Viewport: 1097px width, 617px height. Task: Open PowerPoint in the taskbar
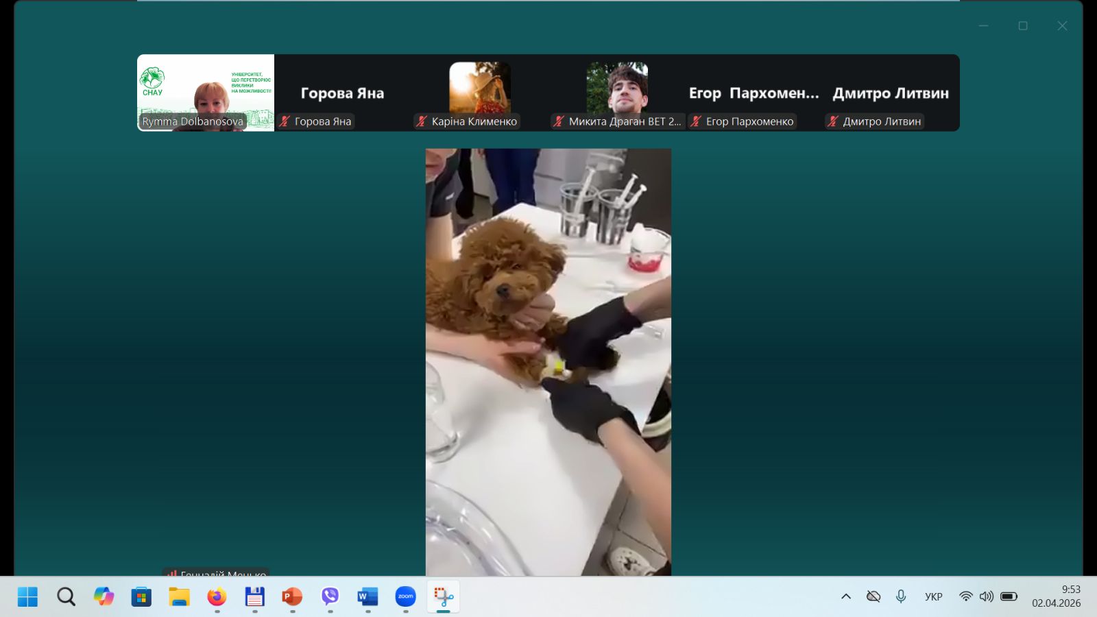(x=292, y=596)
